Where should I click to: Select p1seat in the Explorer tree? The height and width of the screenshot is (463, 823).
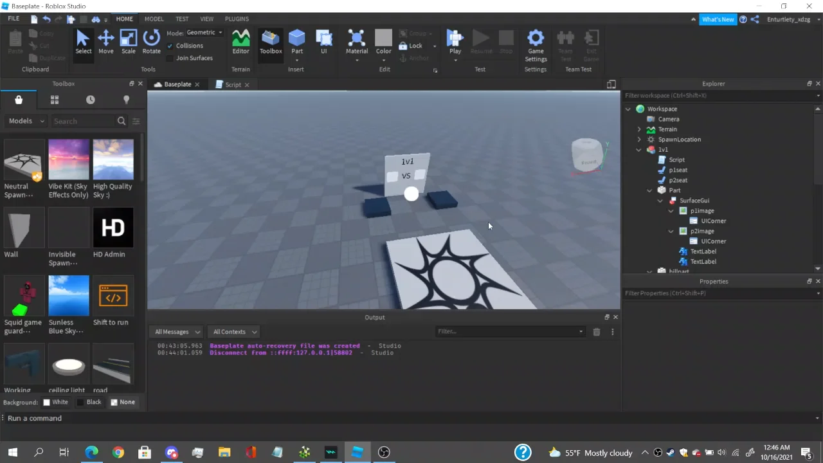(678, 170)
